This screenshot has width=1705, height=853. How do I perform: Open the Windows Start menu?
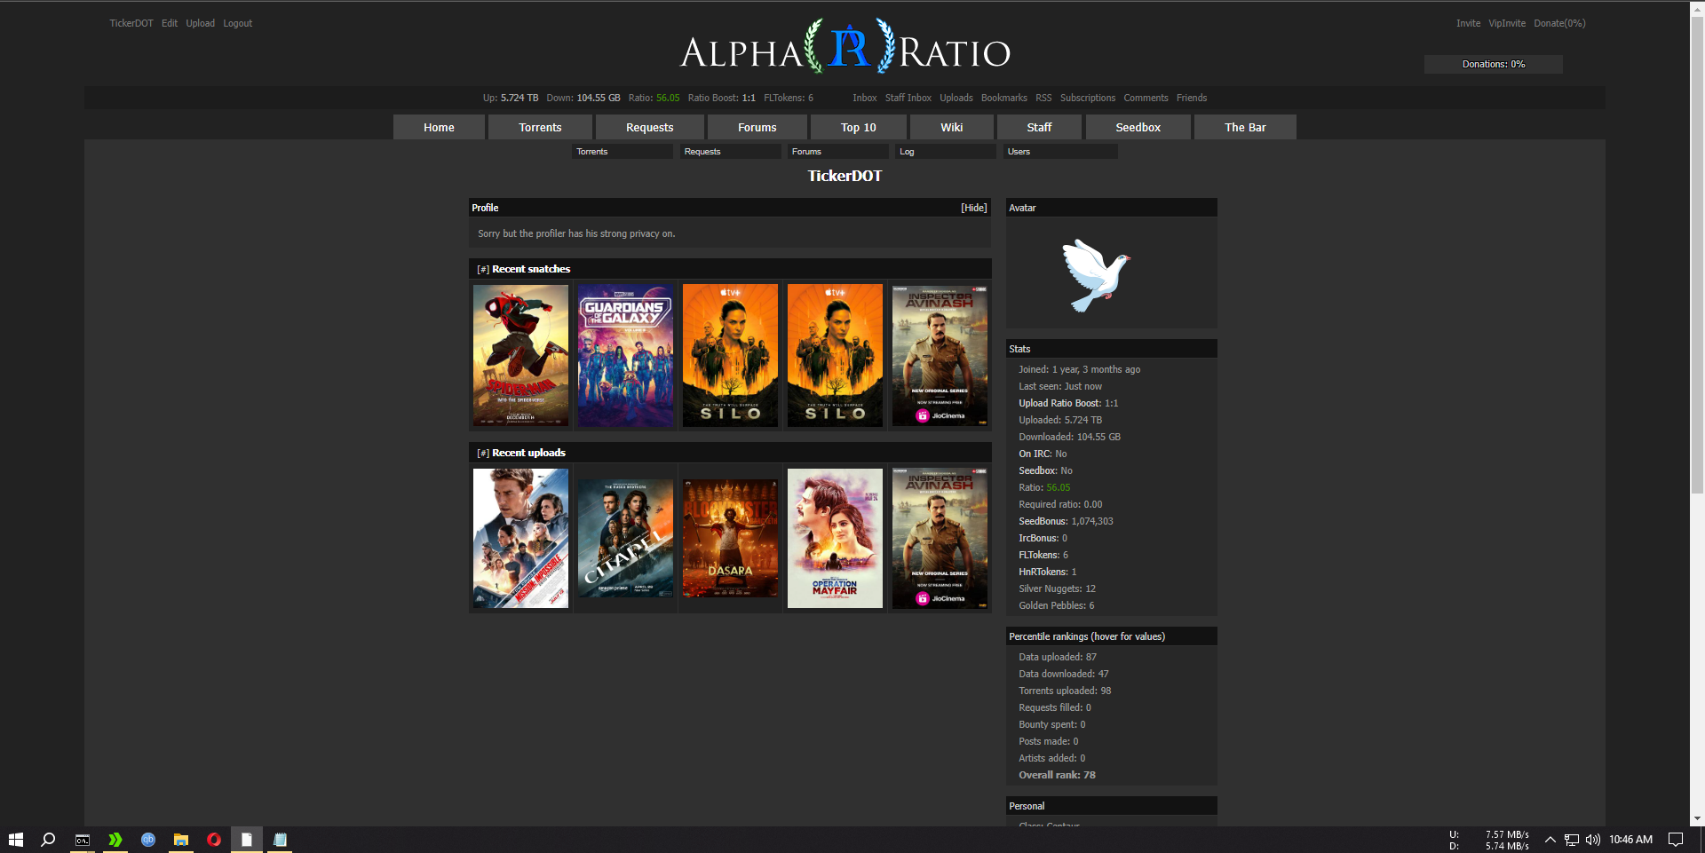[15, 840]
